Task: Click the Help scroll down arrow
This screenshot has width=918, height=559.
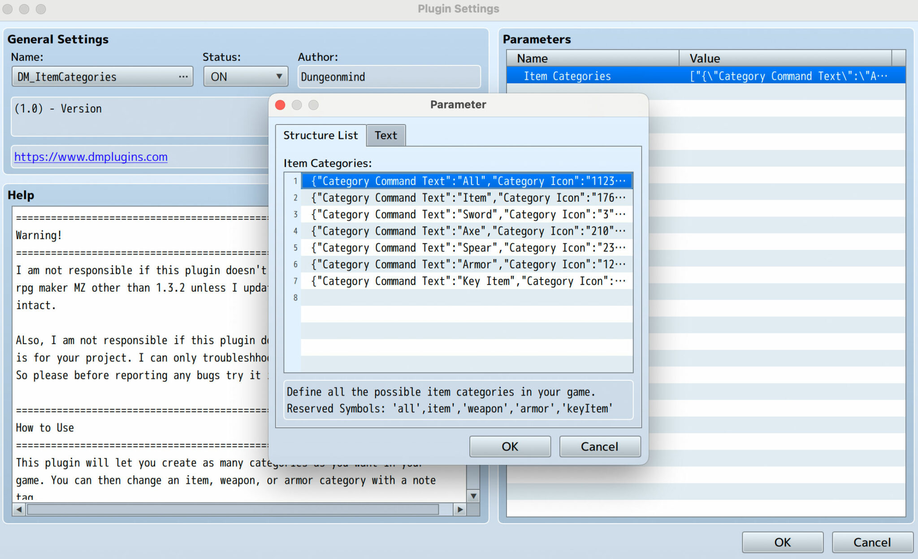Action: point(473,496)
